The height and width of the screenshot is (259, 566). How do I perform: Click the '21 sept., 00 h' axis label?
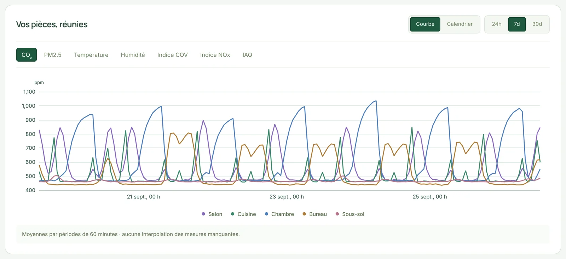(x=144, y=197)
